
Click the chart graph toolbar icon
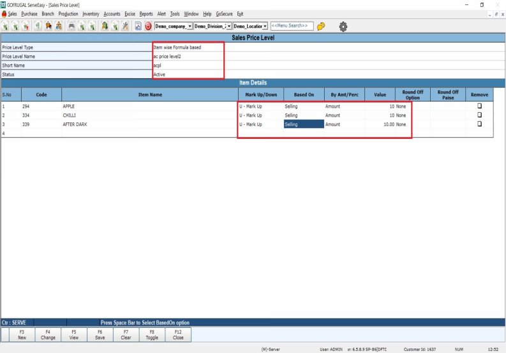[x=138, y=26]
